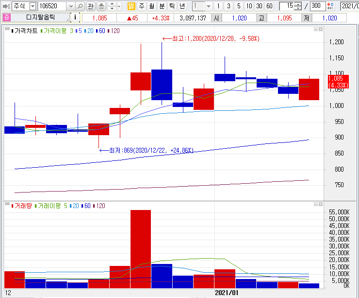Click the pink 증 badge icon
Viewport: 359px width, 298px height.
pos(7,18)
